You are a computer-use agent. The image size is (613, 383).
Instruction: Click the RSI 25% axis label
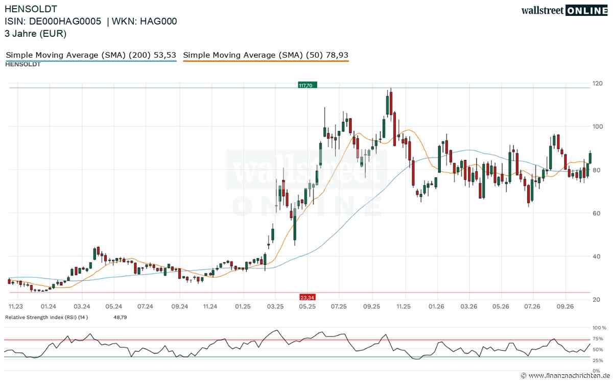click(x=598, y=361)
